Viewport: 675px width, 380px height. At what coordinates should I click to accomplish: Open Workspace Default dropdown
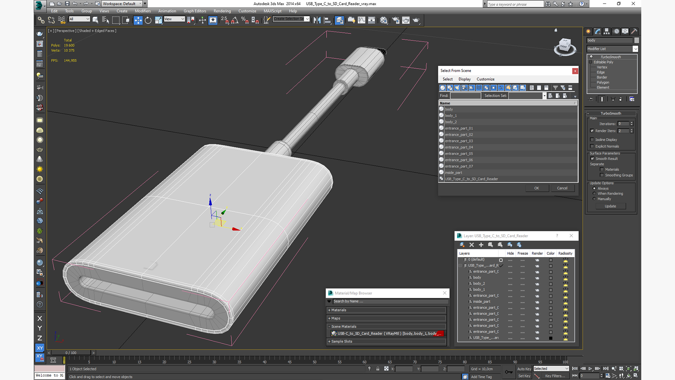[122, 4]
